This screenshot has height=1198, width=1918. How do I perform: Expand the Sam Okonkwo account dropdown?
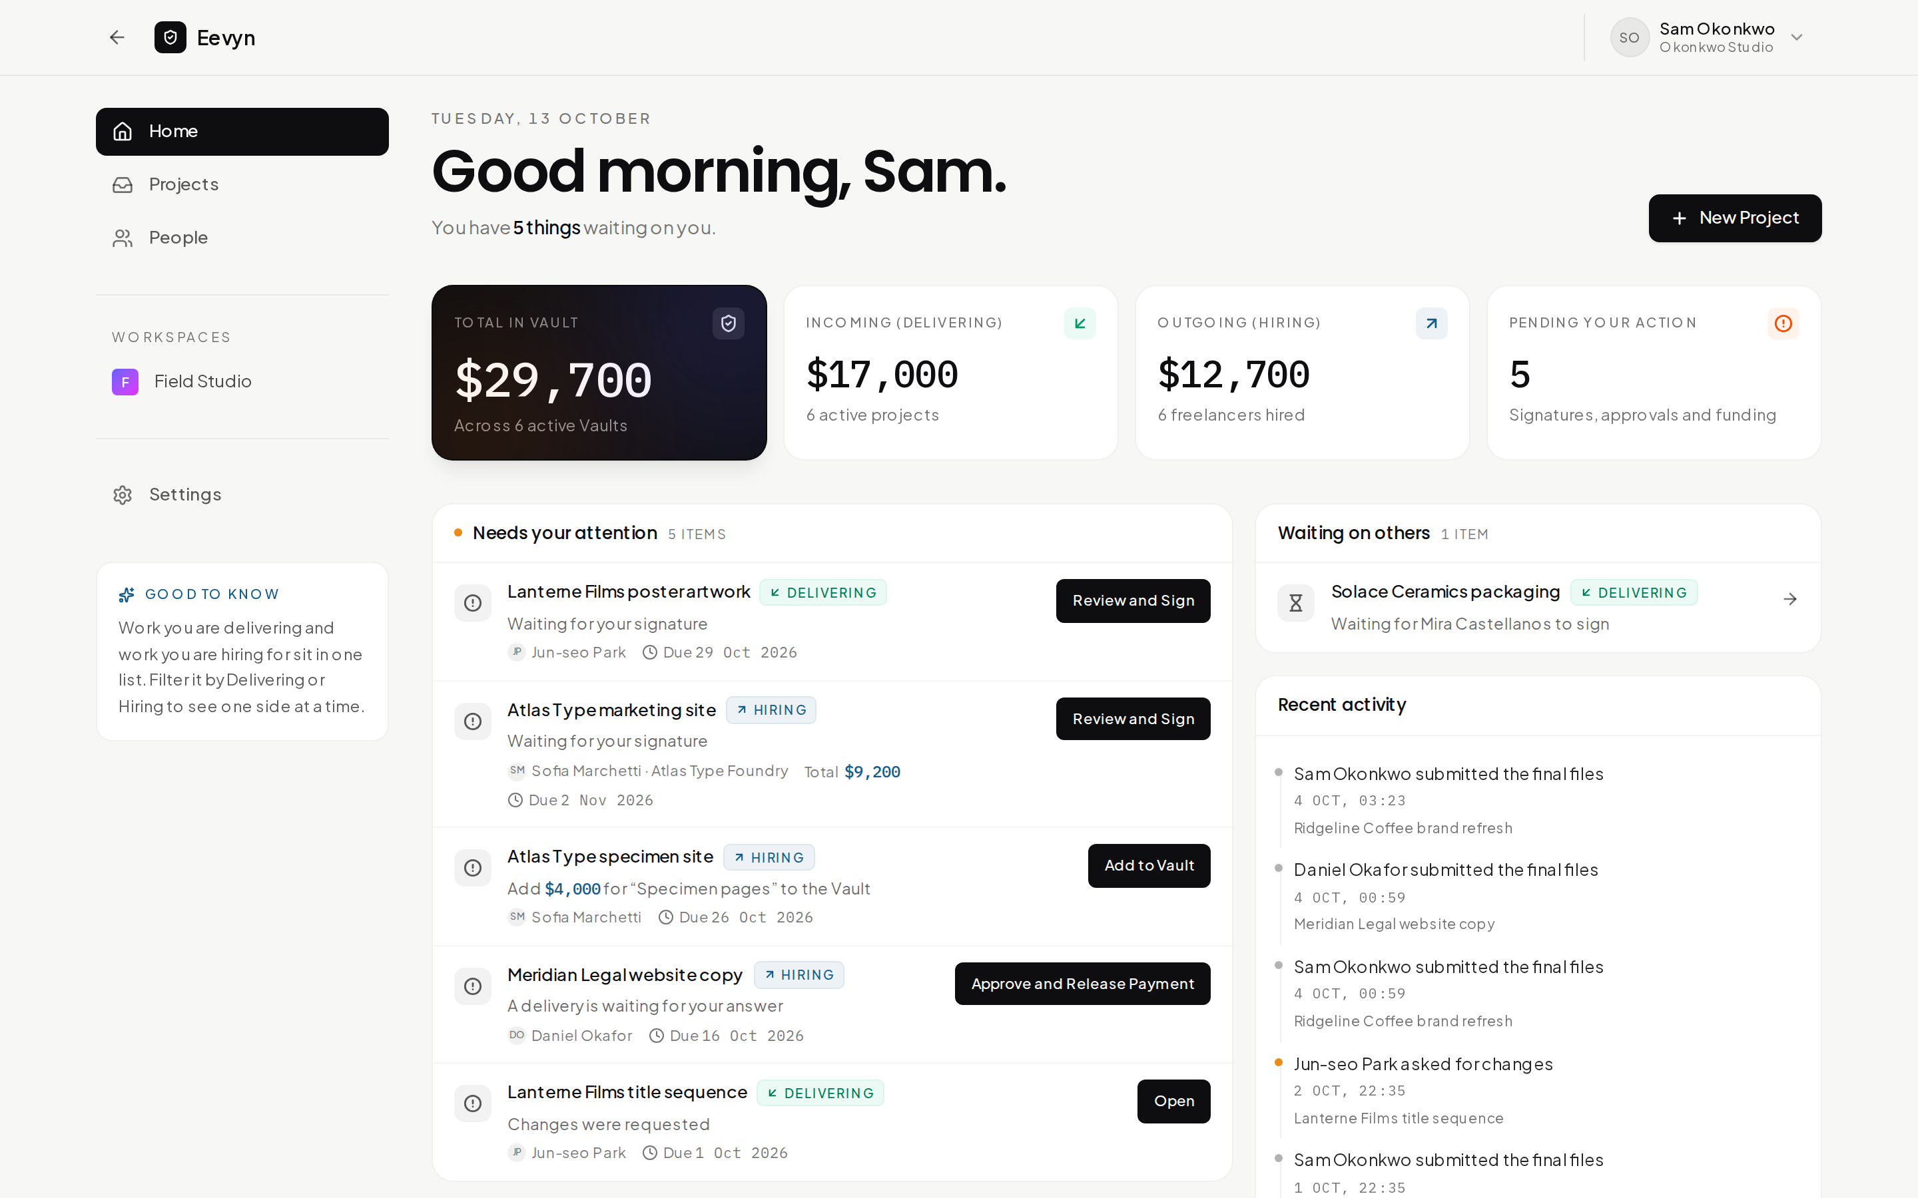(x=1797, y=37)
